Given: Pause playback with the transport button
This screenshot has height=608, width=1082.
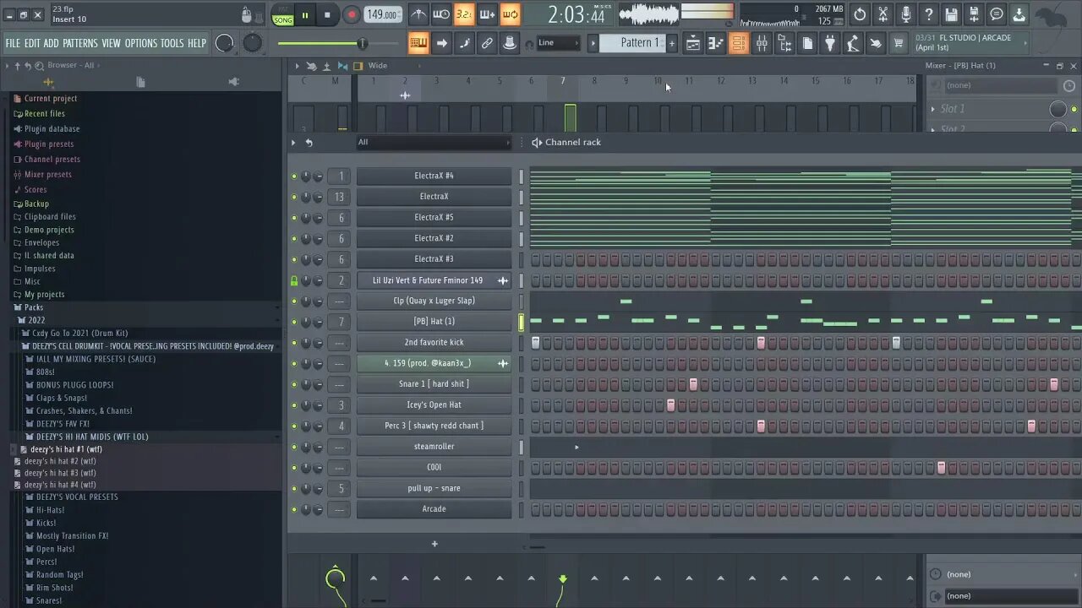Looking at the screenshot, I should point(305,15).
